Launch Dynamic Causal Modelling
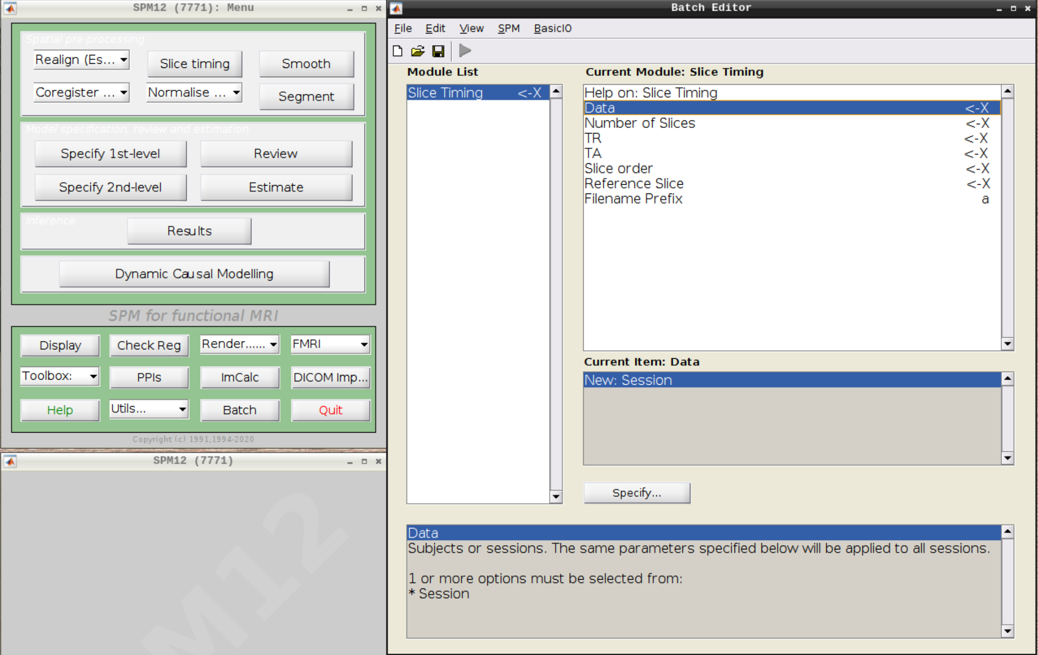This screenshot has width=1038, height=655. pos(194,274)
